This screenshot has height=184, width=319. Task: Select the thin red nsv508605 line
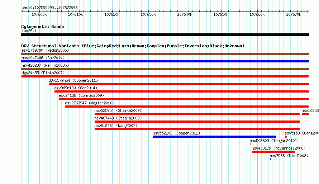click(x=279, y=144)
